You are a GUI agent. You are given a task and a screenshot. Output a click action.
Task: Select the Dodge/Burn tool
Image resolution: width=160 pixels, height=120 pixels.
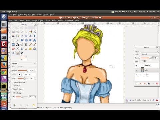[x=22, y=53]
